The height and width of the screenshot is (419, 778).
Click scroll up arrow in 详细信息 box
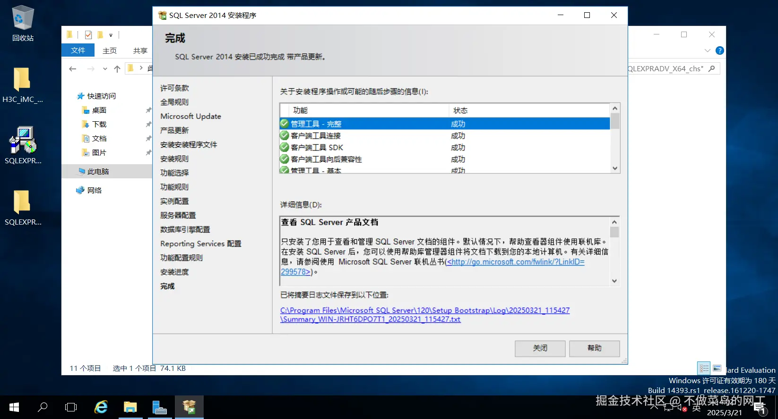pos(614,222)
